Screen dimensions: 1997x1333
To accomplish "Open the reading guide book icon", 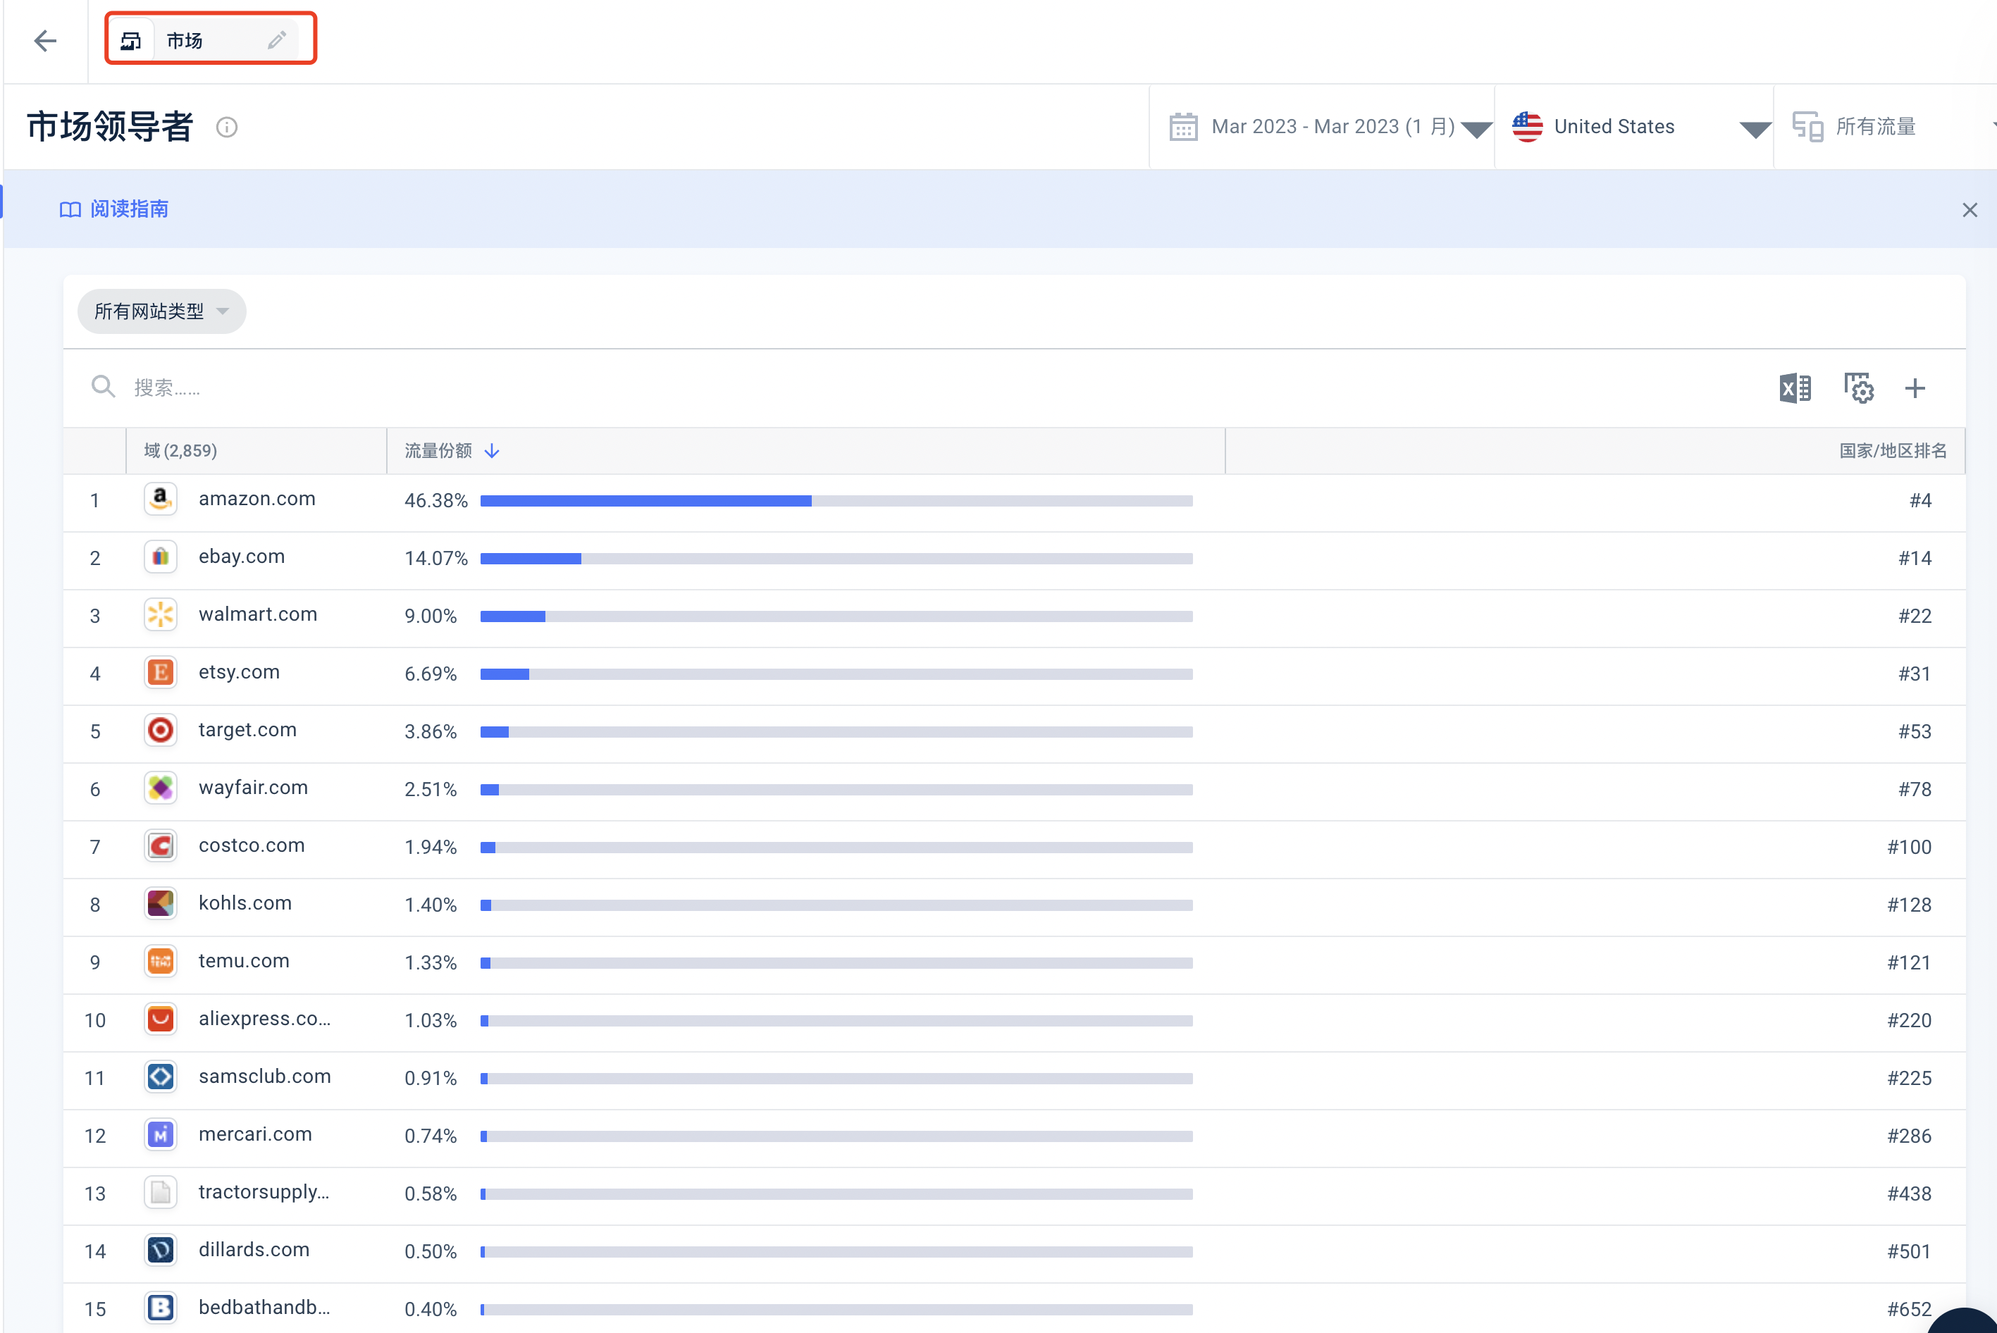I will tap(70, 209).
